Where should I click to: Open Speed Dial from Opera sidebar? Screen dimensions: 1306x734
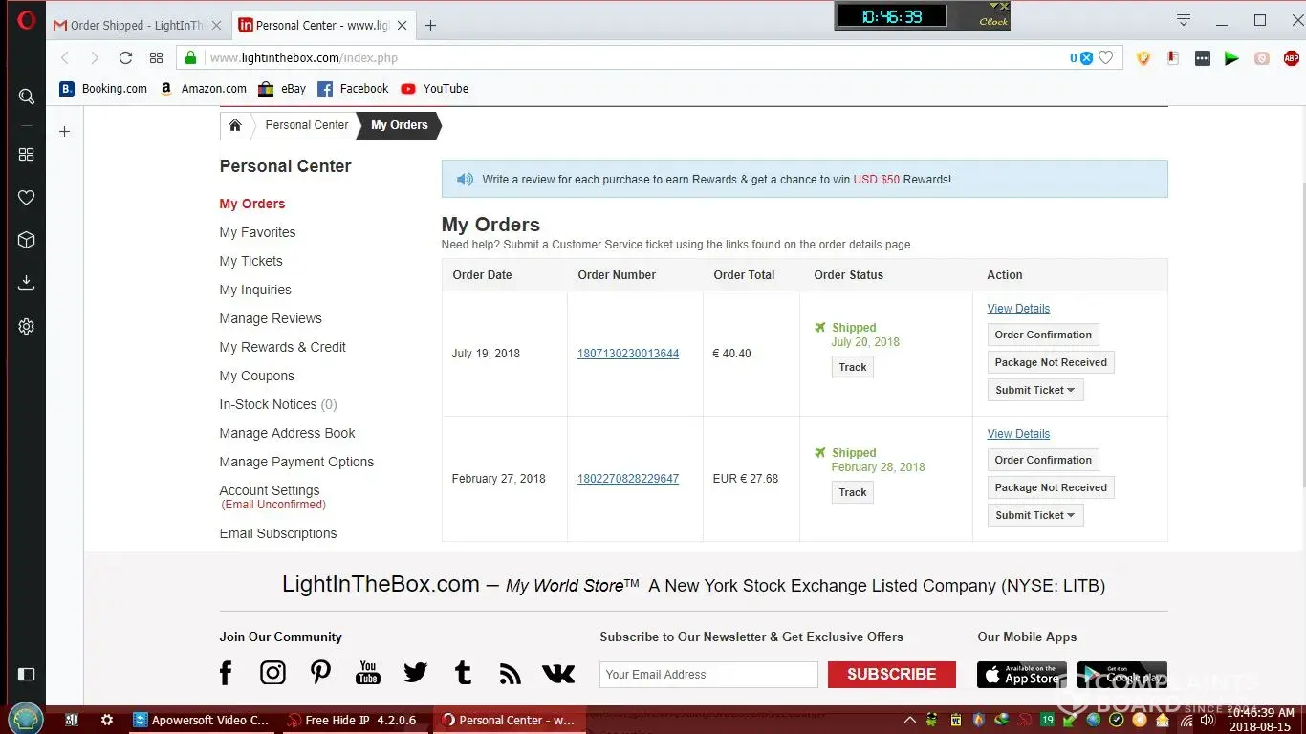tap(27, 154)
